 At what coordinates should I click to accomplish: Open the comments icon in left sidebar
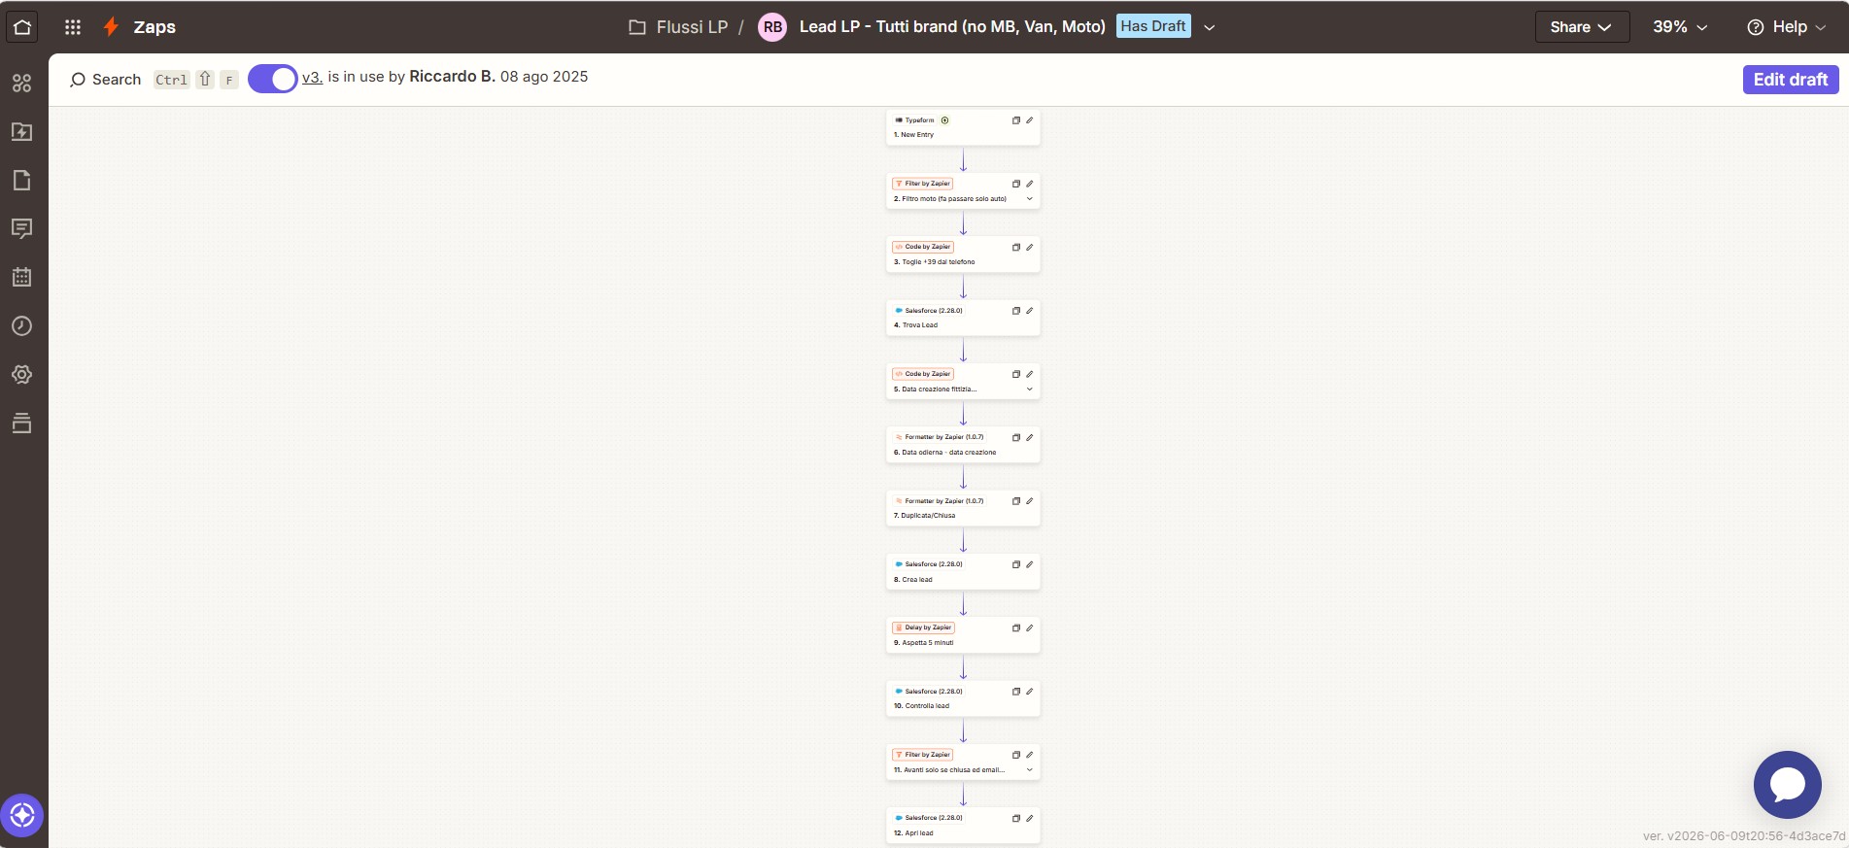[x=22, y=229]
